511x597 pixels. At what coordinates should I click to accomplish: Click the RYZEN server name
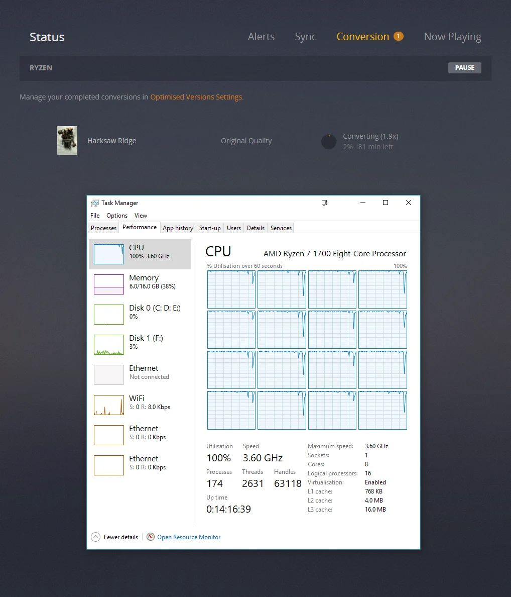[41, 68]
